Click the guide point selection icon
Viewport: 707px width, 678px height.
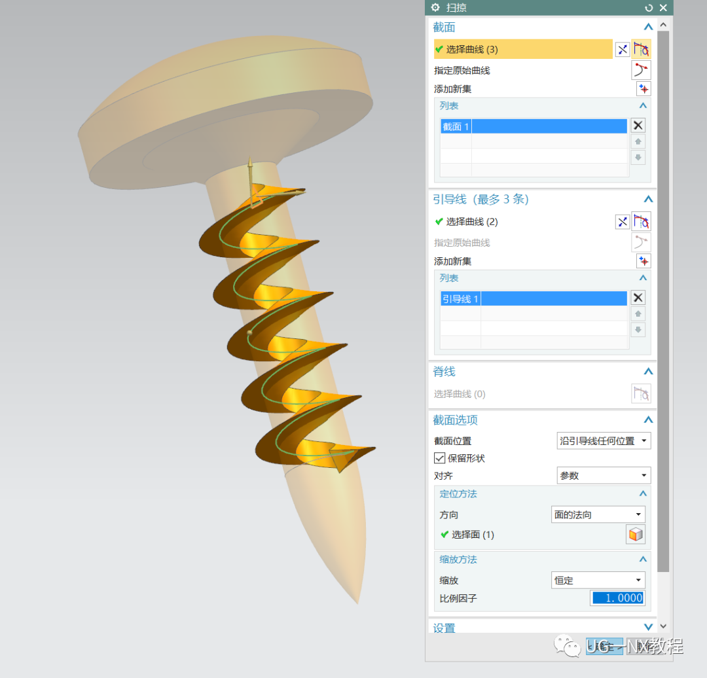point(623,222)
